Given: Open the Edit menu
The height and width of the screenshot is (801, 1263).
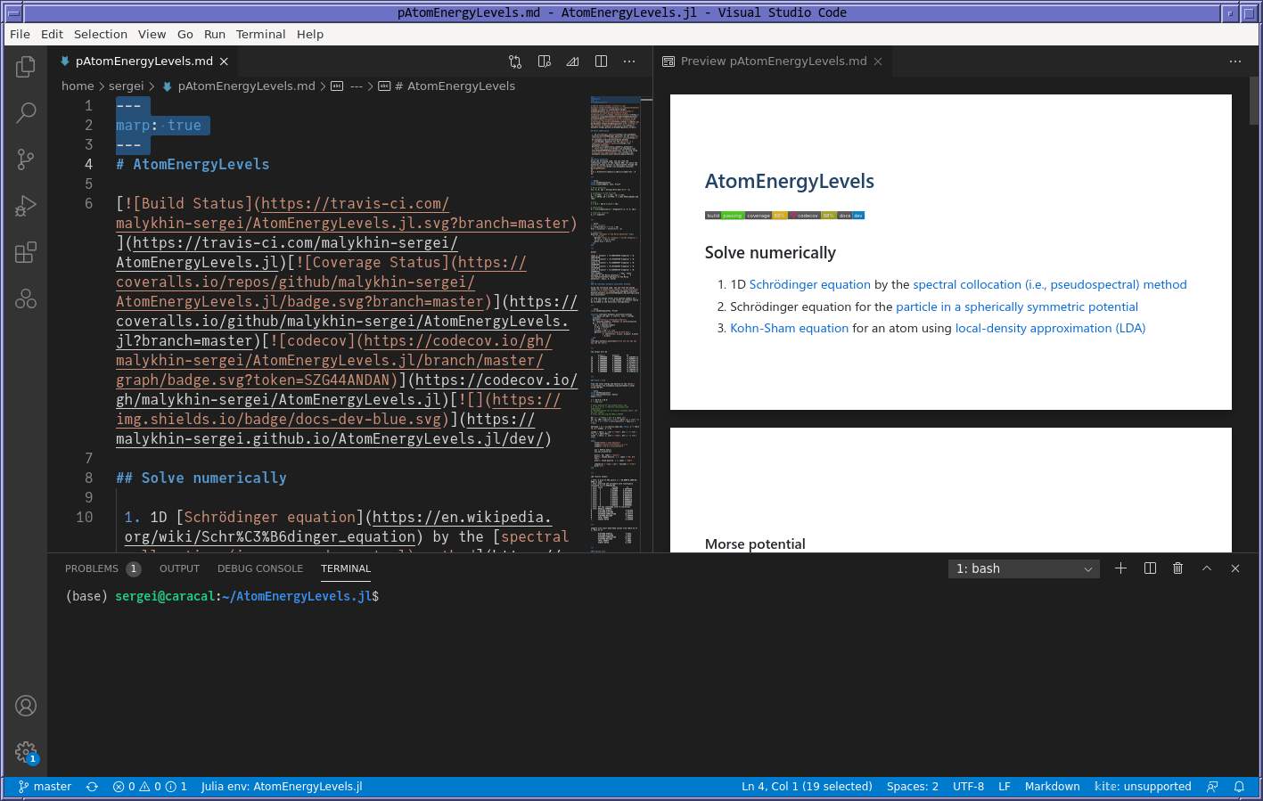Looking at the screenshot, I should point(52,34).
